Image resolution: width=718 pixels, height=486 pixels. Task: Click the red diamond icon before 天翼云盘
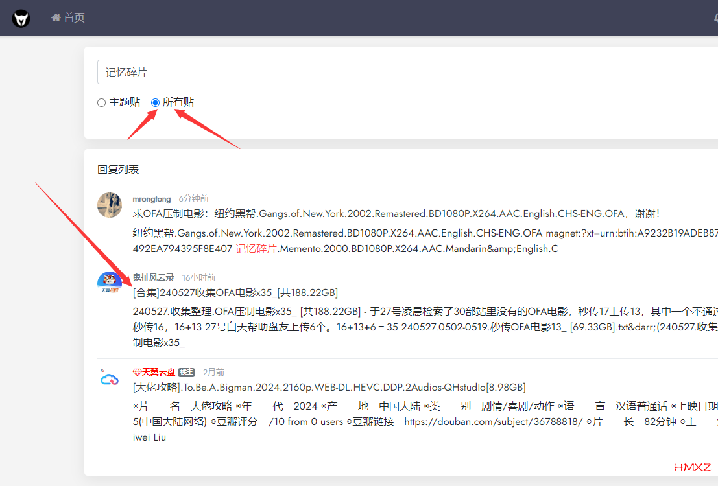point(137,372)
